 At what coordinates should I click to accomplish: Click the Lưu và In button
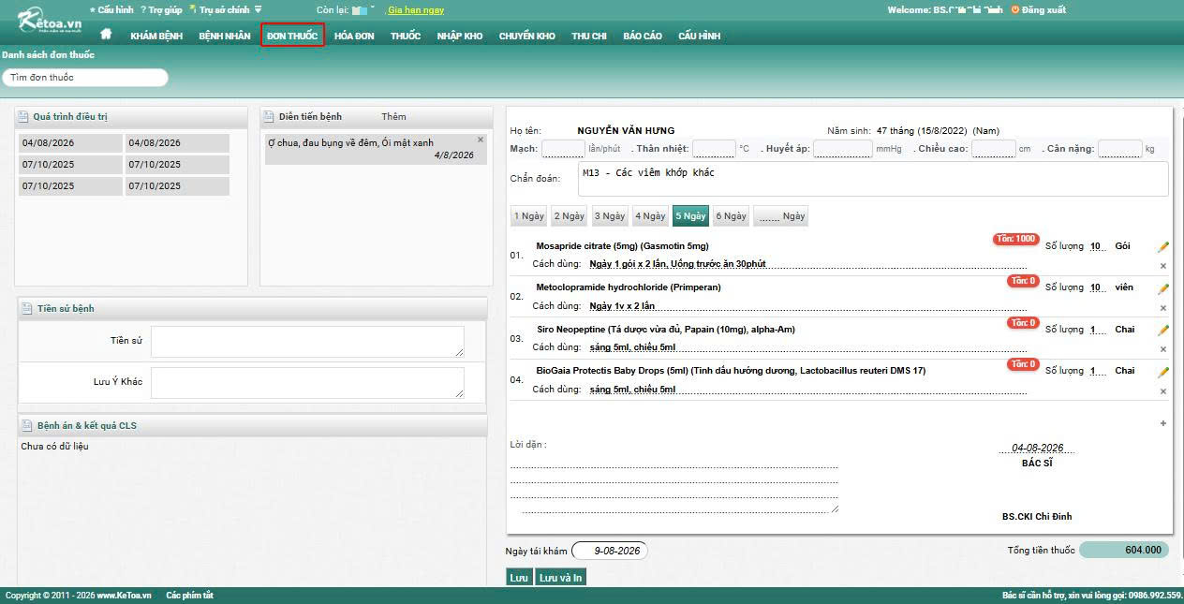[560, 578]
